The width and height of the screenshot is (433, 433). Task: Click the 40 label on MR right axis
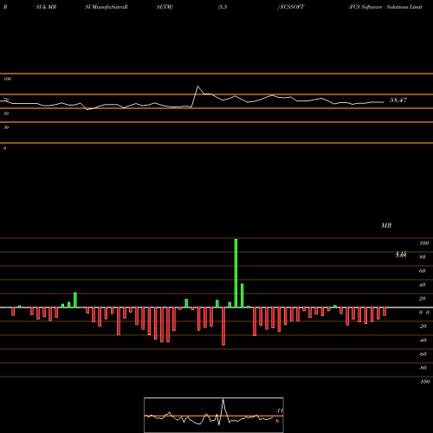click(x=423, y=285)
